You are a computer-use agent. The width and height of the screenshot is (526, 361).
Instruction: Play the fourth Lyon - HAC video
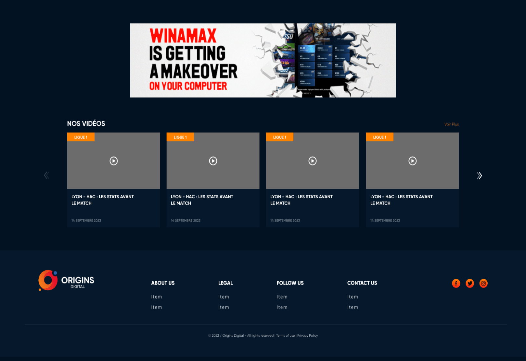412,161
